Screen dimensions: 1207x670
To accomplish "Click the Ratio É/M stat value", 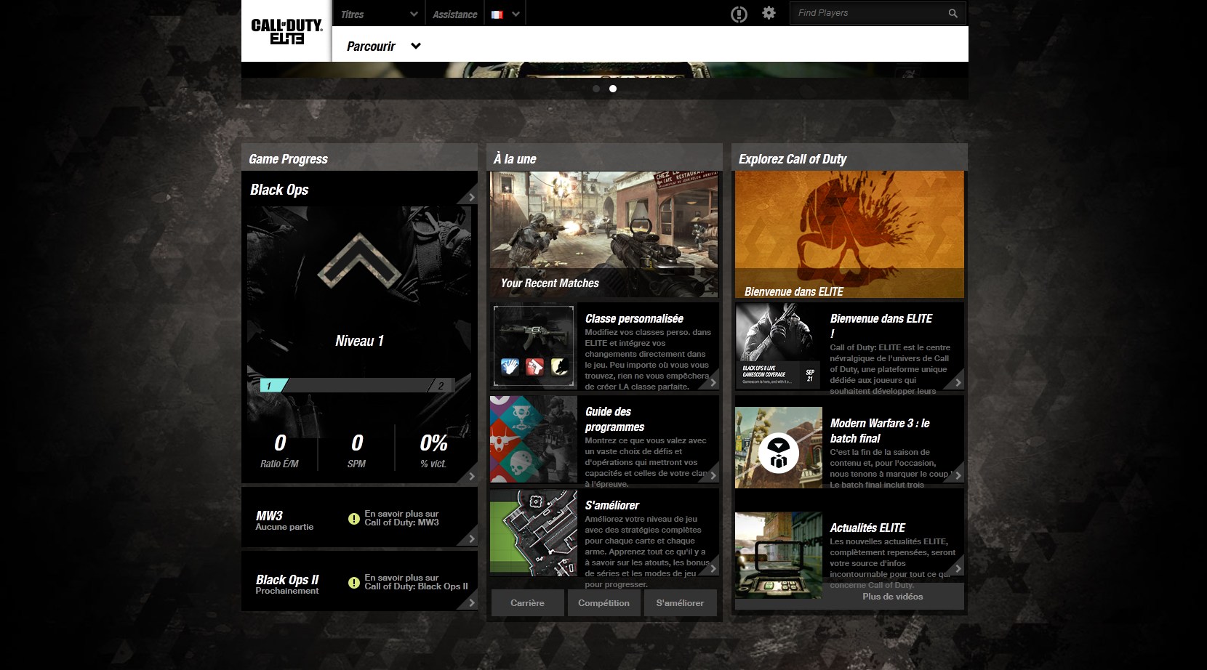I will pyautogui.click(x=280, y=443).
